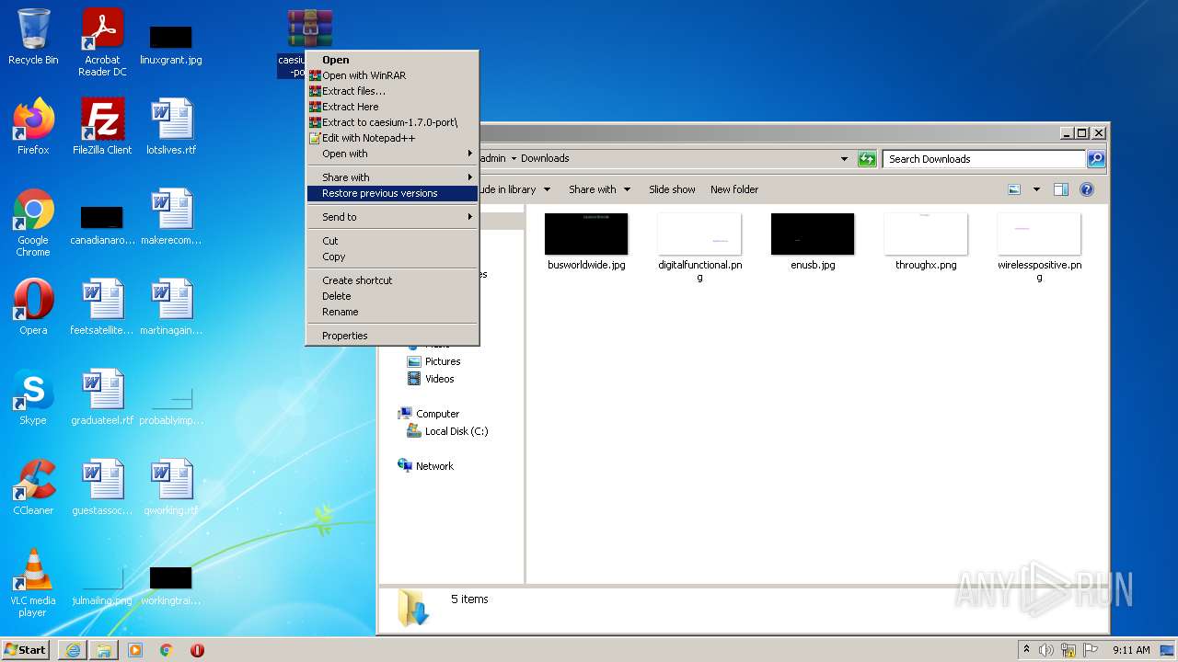
Task: Click the Explorer help icon
Action: coord(1087,189)
